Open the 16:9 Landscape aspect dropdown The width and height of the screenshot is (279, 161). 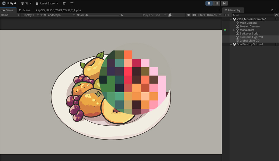[x=57, y=15]
